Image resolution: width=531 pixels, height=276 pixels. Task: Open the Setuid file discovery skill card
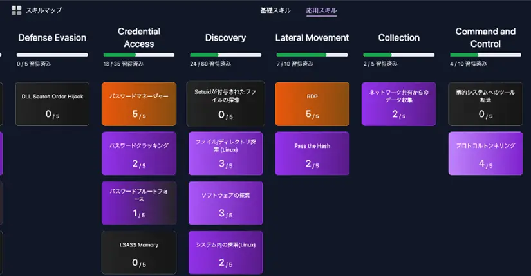pyautogui.click(x=225, y=104)
